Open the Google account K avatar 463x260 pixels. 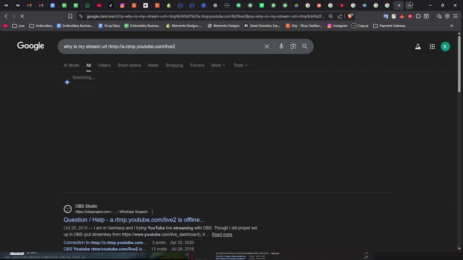445,47
